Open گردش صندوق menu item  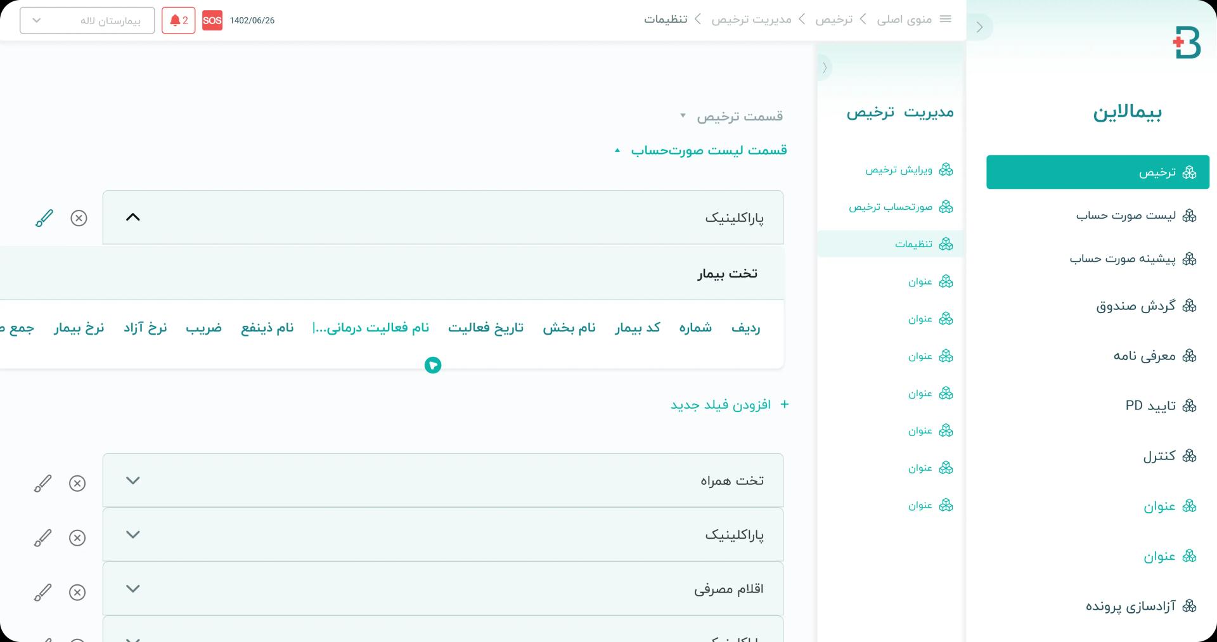pyautogui.click(x=1146, y=305)
